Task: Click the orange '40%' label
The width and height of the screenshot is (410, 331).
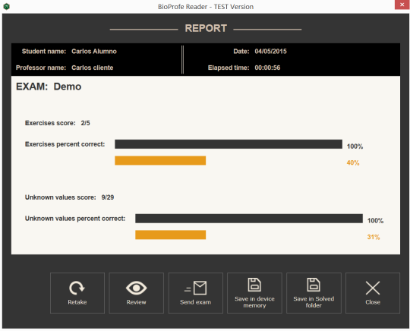Action: (353, 163)
